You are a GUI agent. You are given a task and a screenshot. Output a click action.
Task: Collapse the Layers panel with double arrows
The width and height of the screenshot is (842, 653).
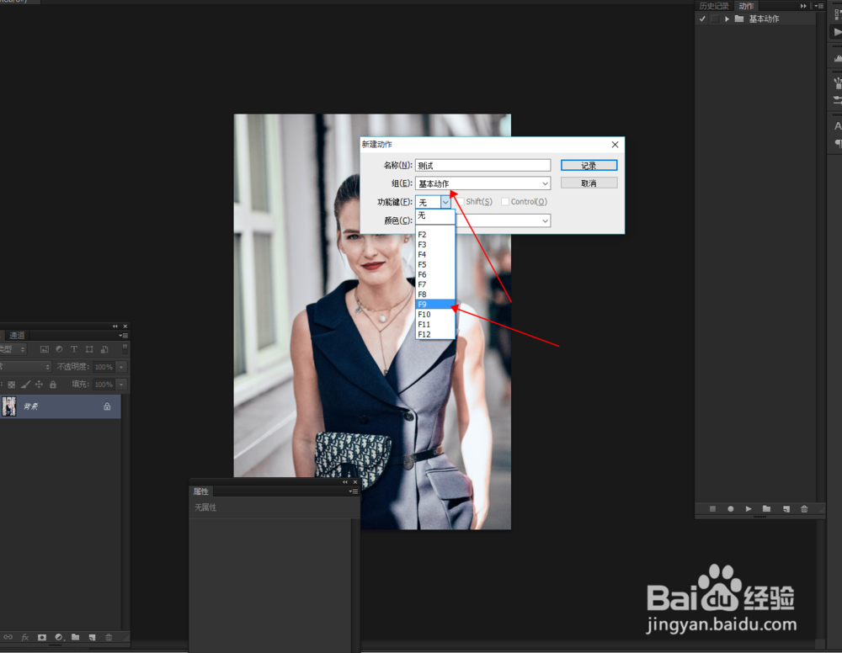tap(115, 326)
